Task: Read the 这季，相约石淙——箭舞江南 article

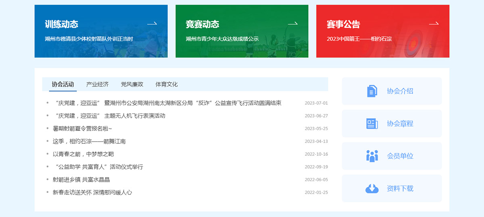Action: click(89, 141)
